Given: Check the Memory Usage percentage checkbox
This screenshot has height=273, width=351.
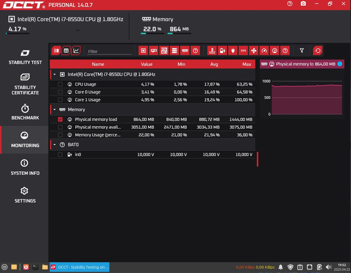Looking at the screenshot, I should pos(60,135).
